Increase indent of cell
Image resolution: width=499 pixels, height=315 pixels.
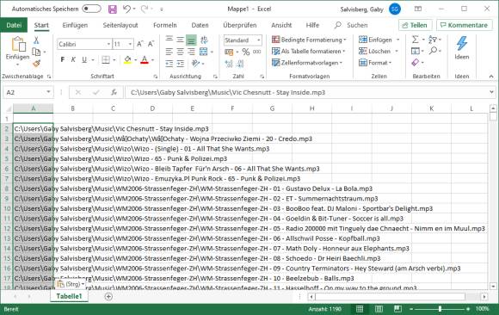coord(180,64)
